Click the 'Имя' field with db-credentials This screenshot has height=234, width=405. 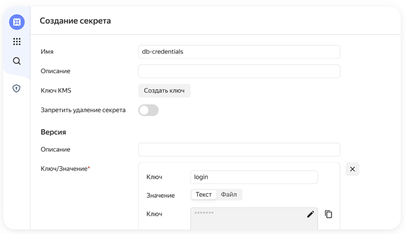click(x=239, y=52)
